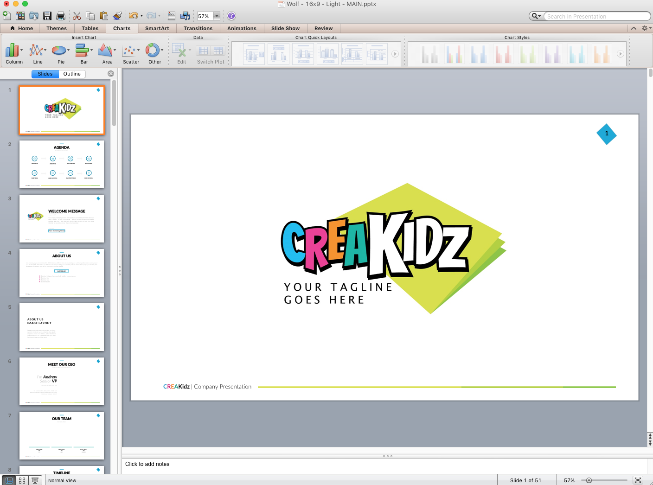Screen dimensions: 653x485
Task: Open the Themes ribbon tab
Action: click(57, 28)
